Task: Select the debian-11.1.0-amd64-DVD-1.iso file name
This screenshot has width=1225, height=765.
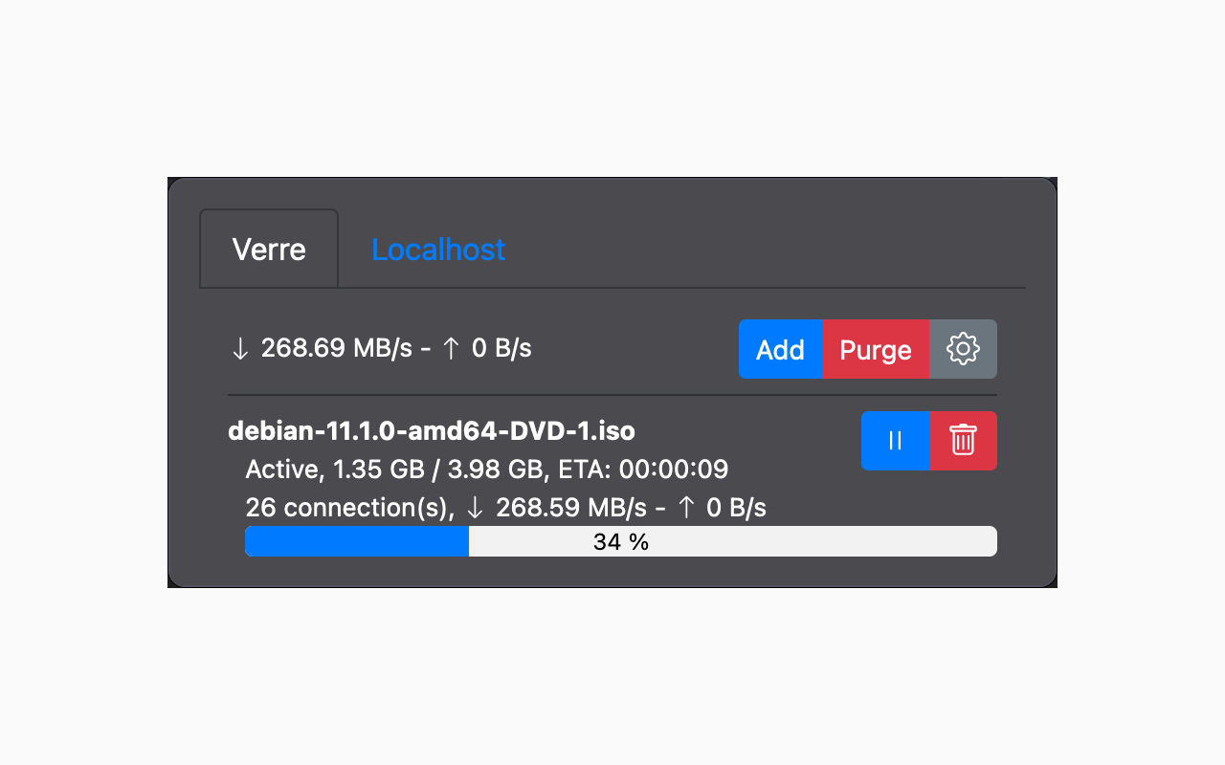Action: click(x=432, y=431)
